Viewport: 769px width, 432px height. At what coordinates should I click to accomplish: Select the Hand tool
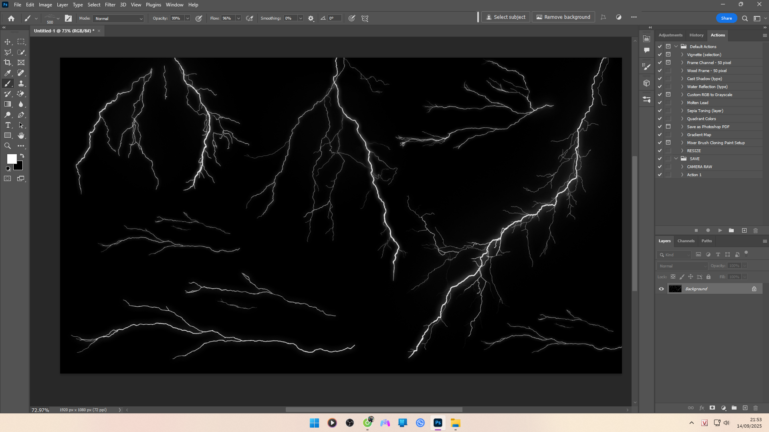coord(21,136)
